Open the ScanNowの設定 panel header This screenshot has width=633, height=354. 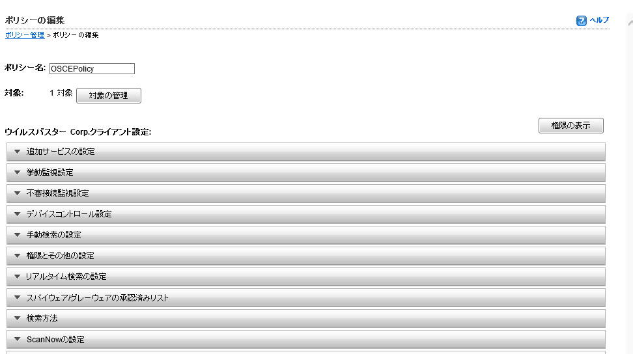(x=306, y=339)
